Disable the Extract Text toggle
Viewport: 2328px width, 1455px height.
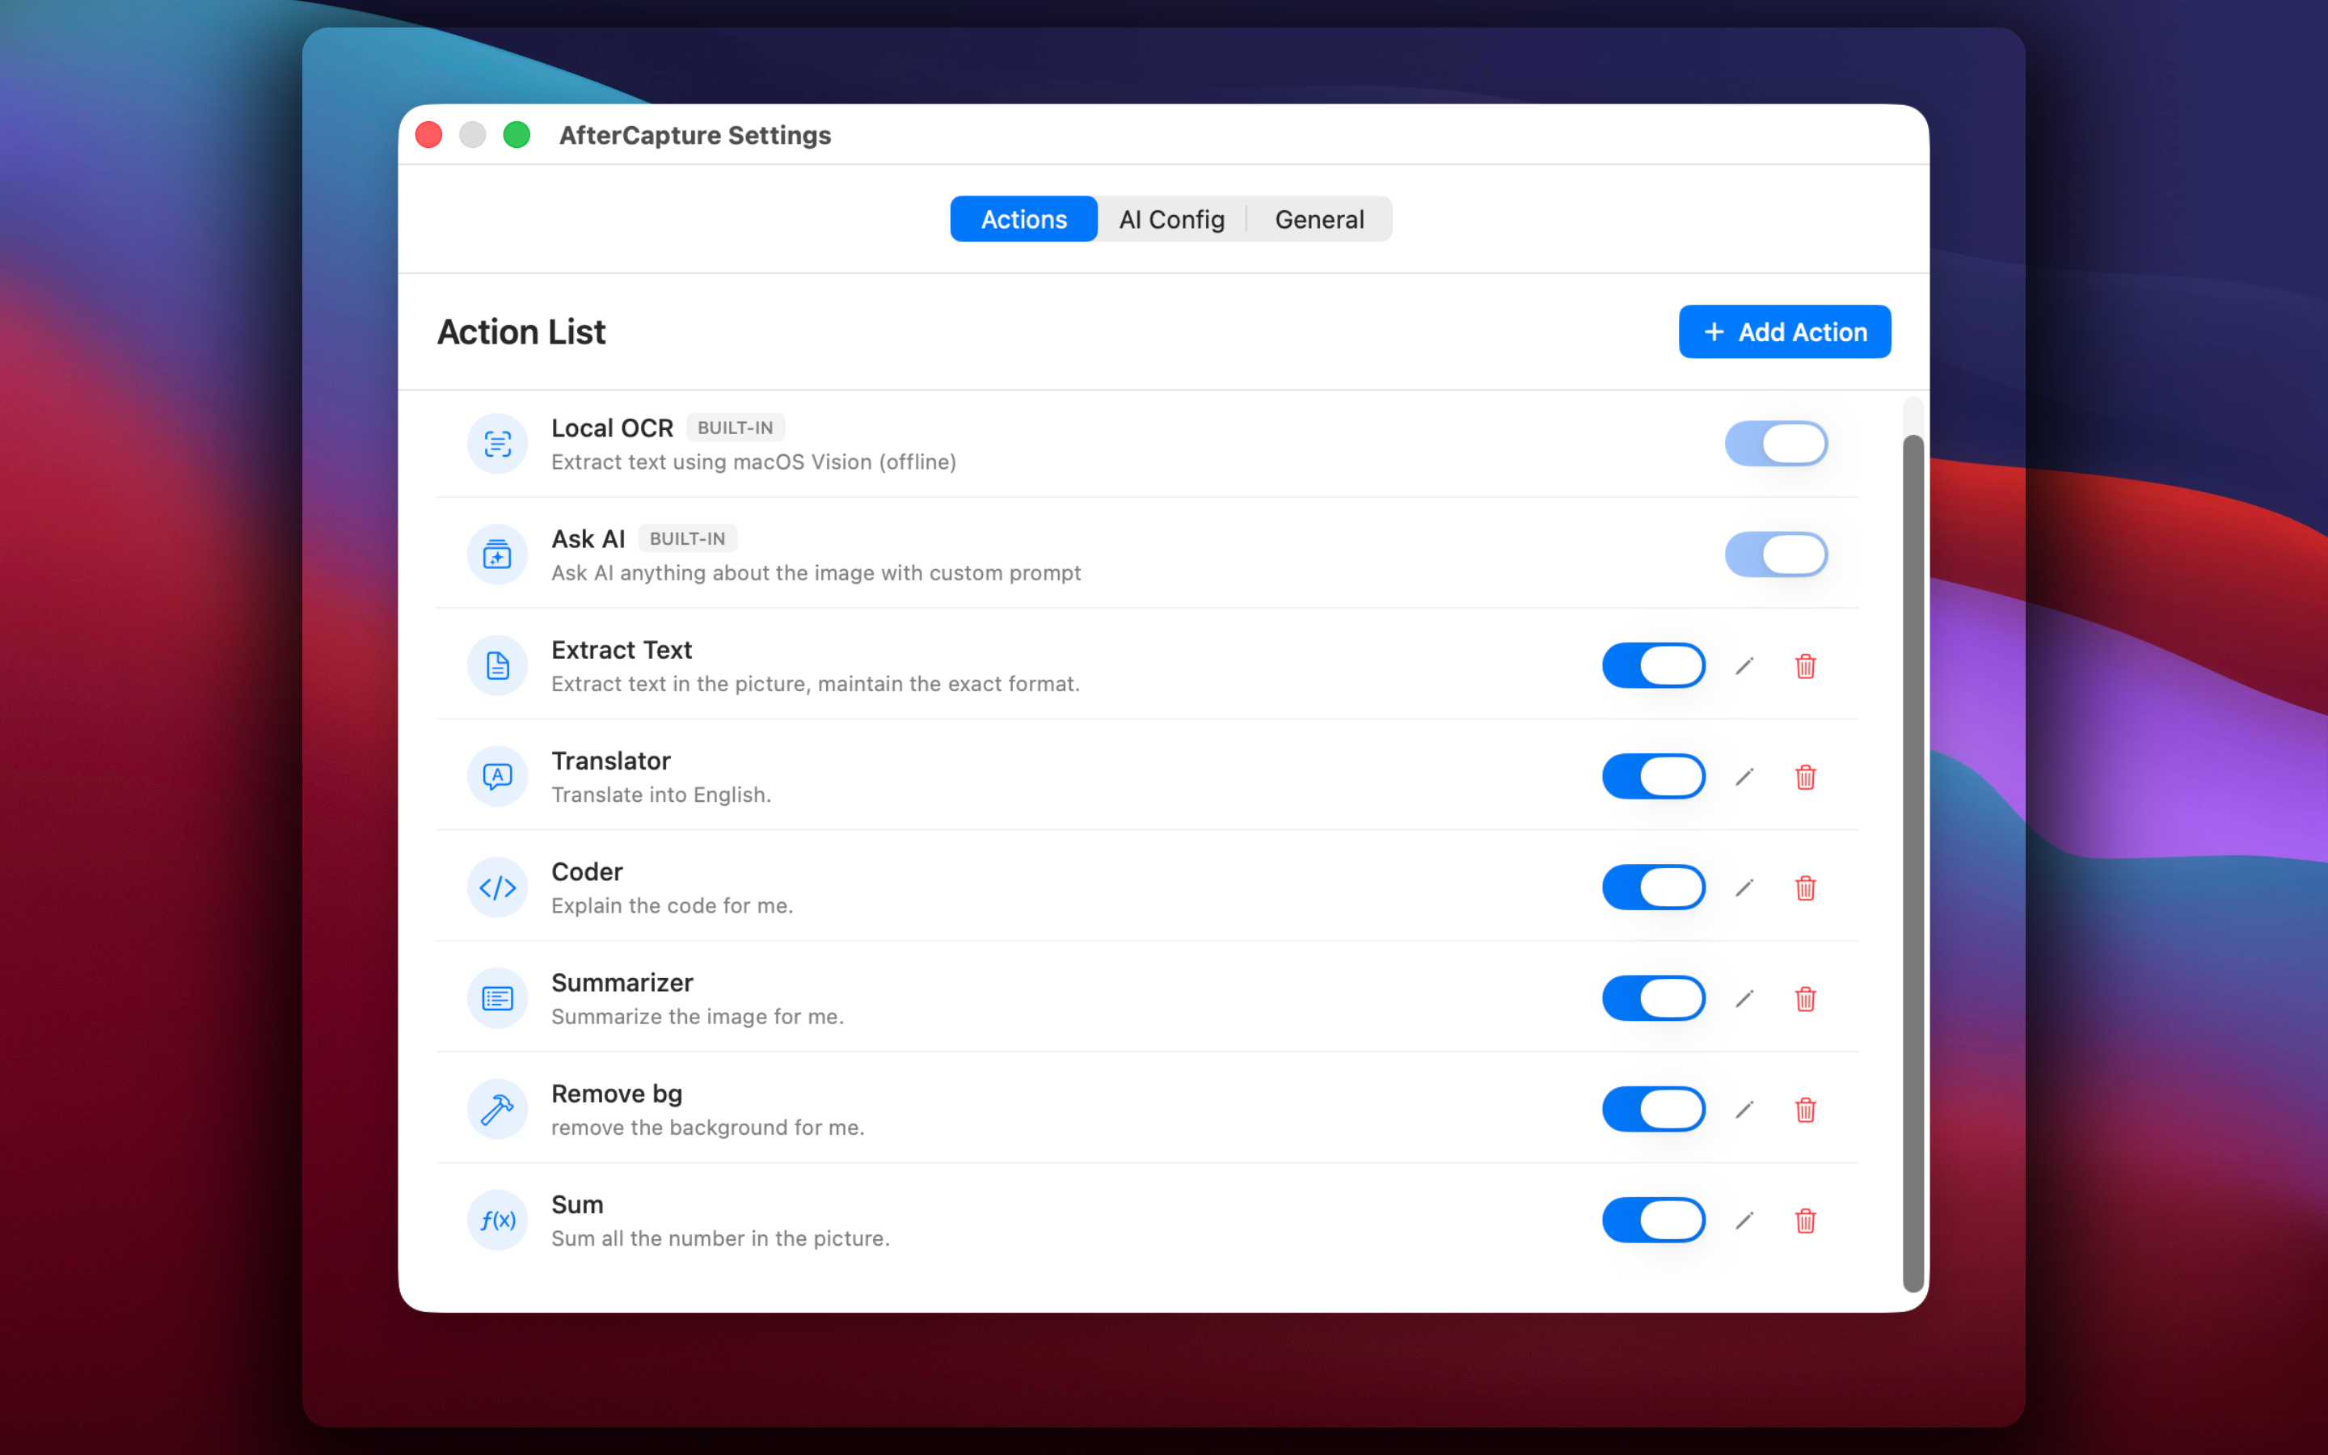point(1653,666)
